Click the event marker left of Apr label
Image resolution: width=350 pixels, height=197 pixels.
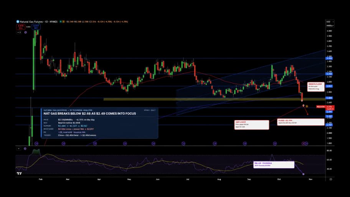pos(95,143)
